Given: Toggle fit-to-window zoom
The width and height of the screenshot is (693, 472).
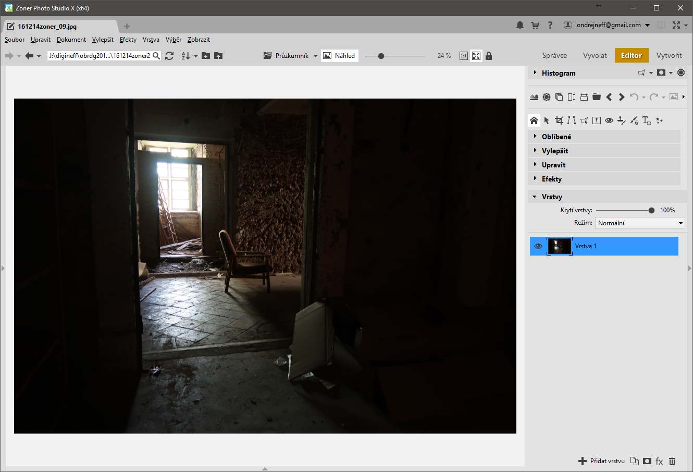Looking at the screenshot, I should pyautogui.click(x=476, y=56).
